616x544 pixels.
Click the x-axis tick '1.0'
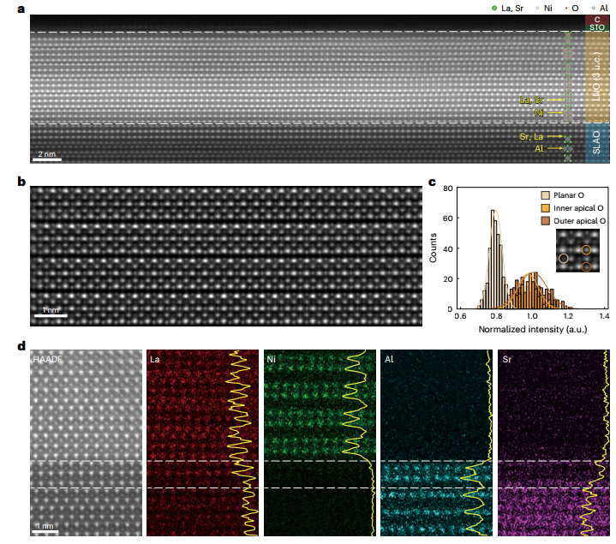532,316
